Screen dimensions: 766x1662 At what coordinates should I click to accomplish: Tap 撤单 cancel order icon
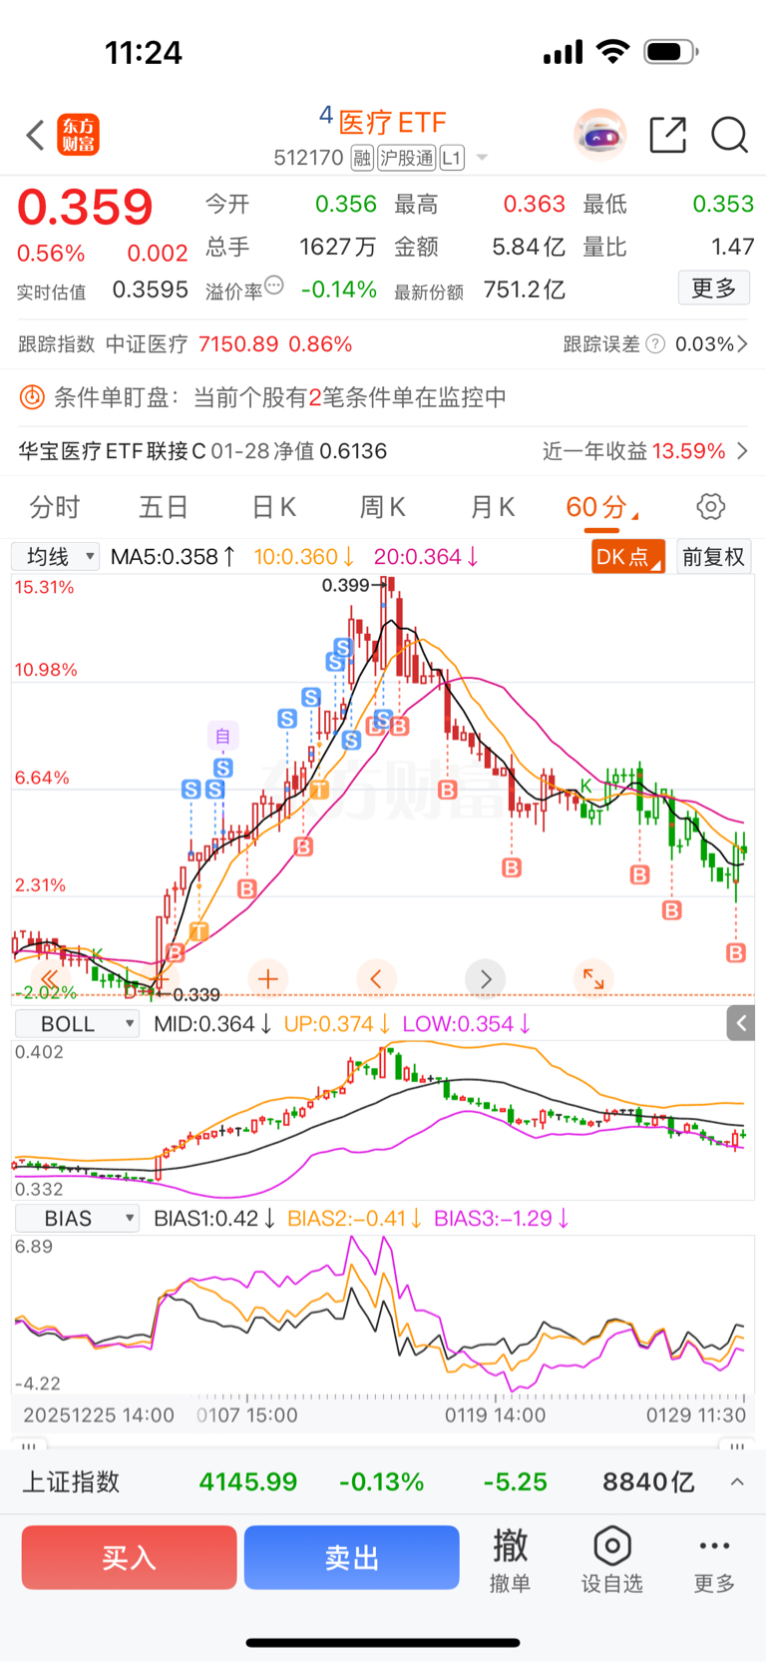(510, 1559)
